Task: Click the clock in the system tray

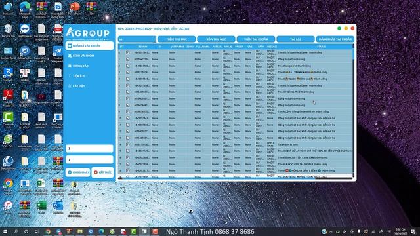Action: (x=400, y=231)
